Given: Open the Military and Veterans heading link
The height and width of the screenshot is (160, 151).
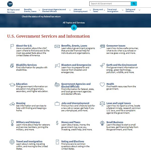Looking at the screenshot, I should click(x=28, y=122).
